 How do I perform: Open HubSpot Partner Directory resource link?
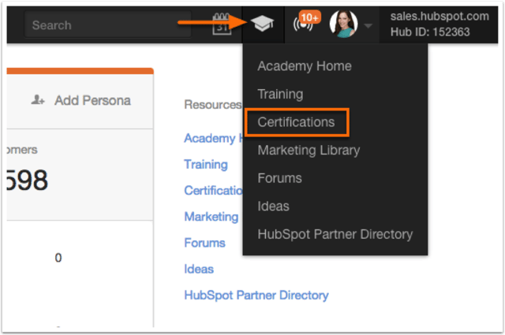256,296
